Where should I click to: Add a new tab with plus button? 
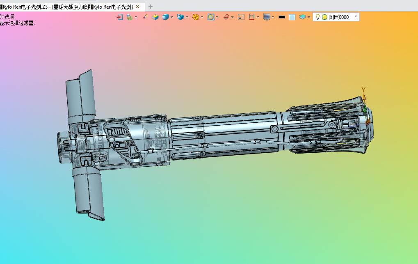pyautogui.click(x=151, y=7)
